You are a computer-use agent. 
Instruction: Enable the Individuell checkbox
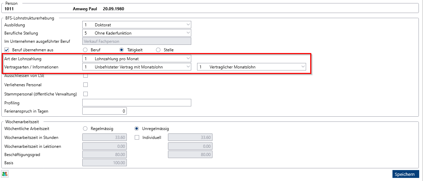pyautogui.click(x=137, y=138)
